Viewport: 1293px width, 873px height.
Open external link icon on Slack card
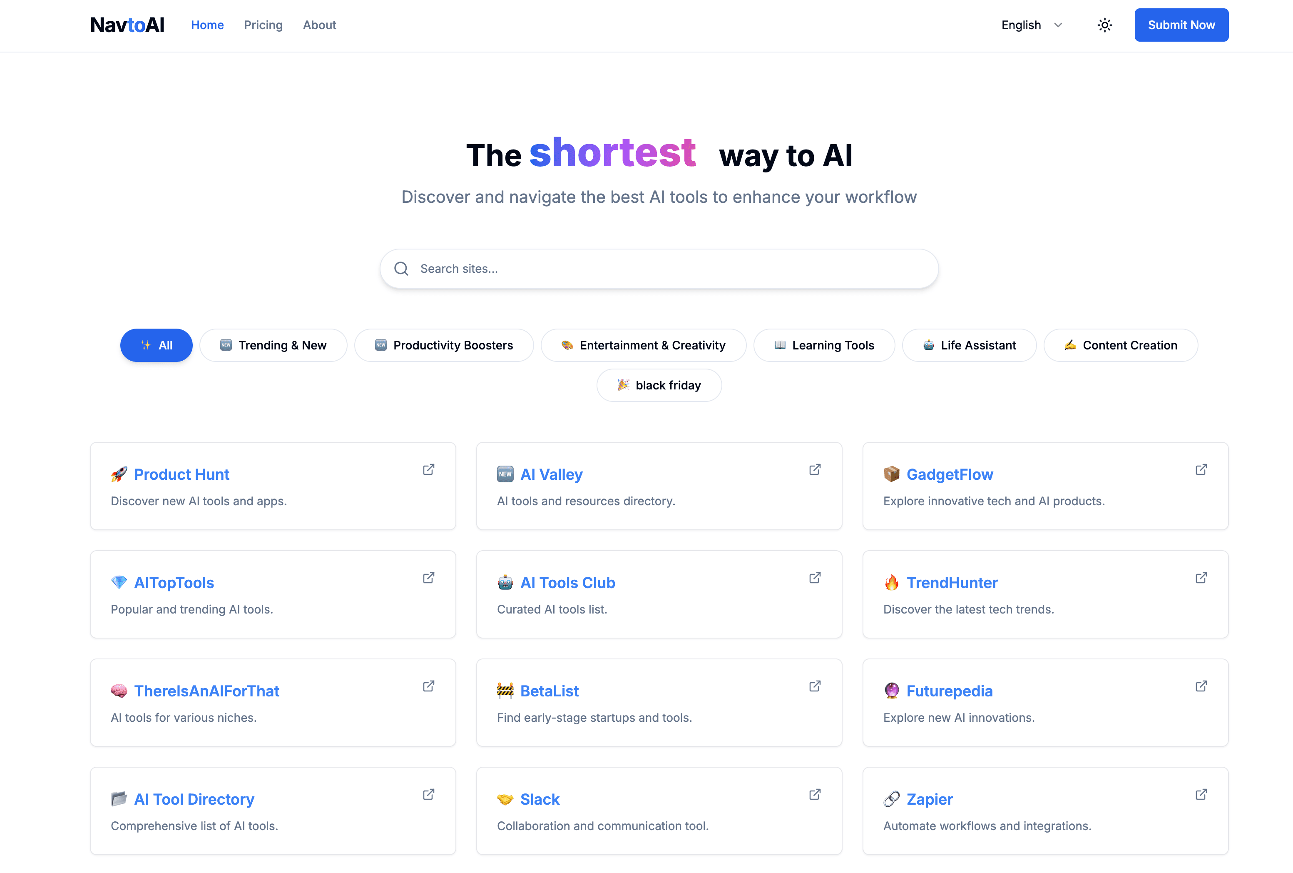click(815, 795)
